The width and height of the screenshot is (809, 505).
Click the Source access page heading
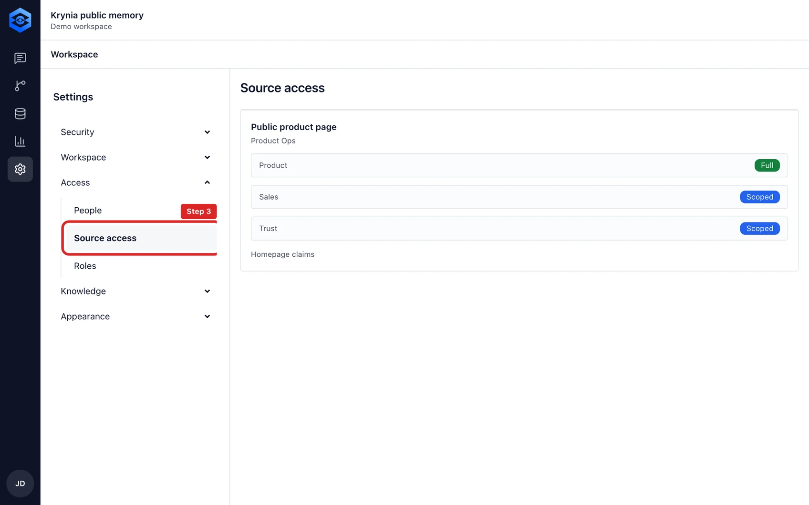[x=282, y=88]
